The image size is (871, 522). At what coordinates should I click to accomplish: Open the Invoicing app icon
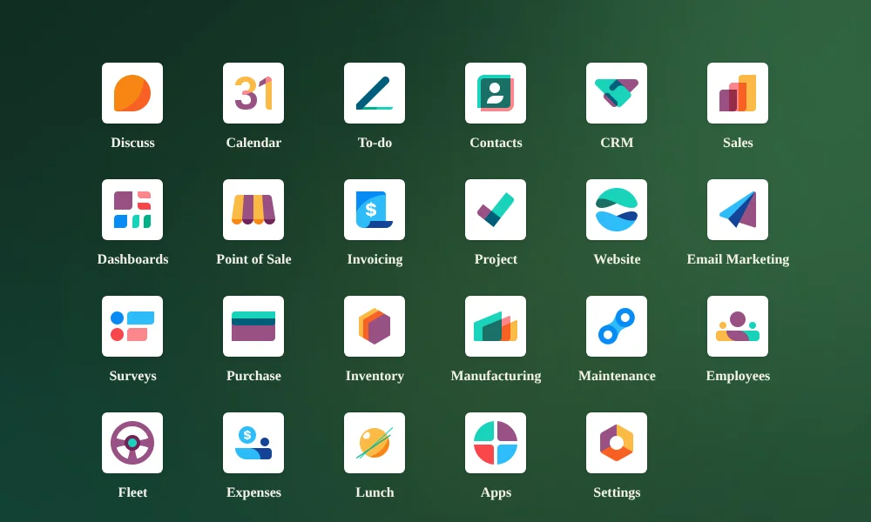(x=375, y=210)
